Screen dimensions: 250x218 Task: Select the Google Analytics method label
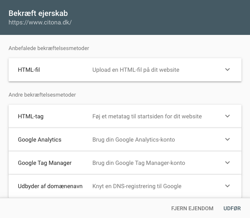[x=40, y=140]
